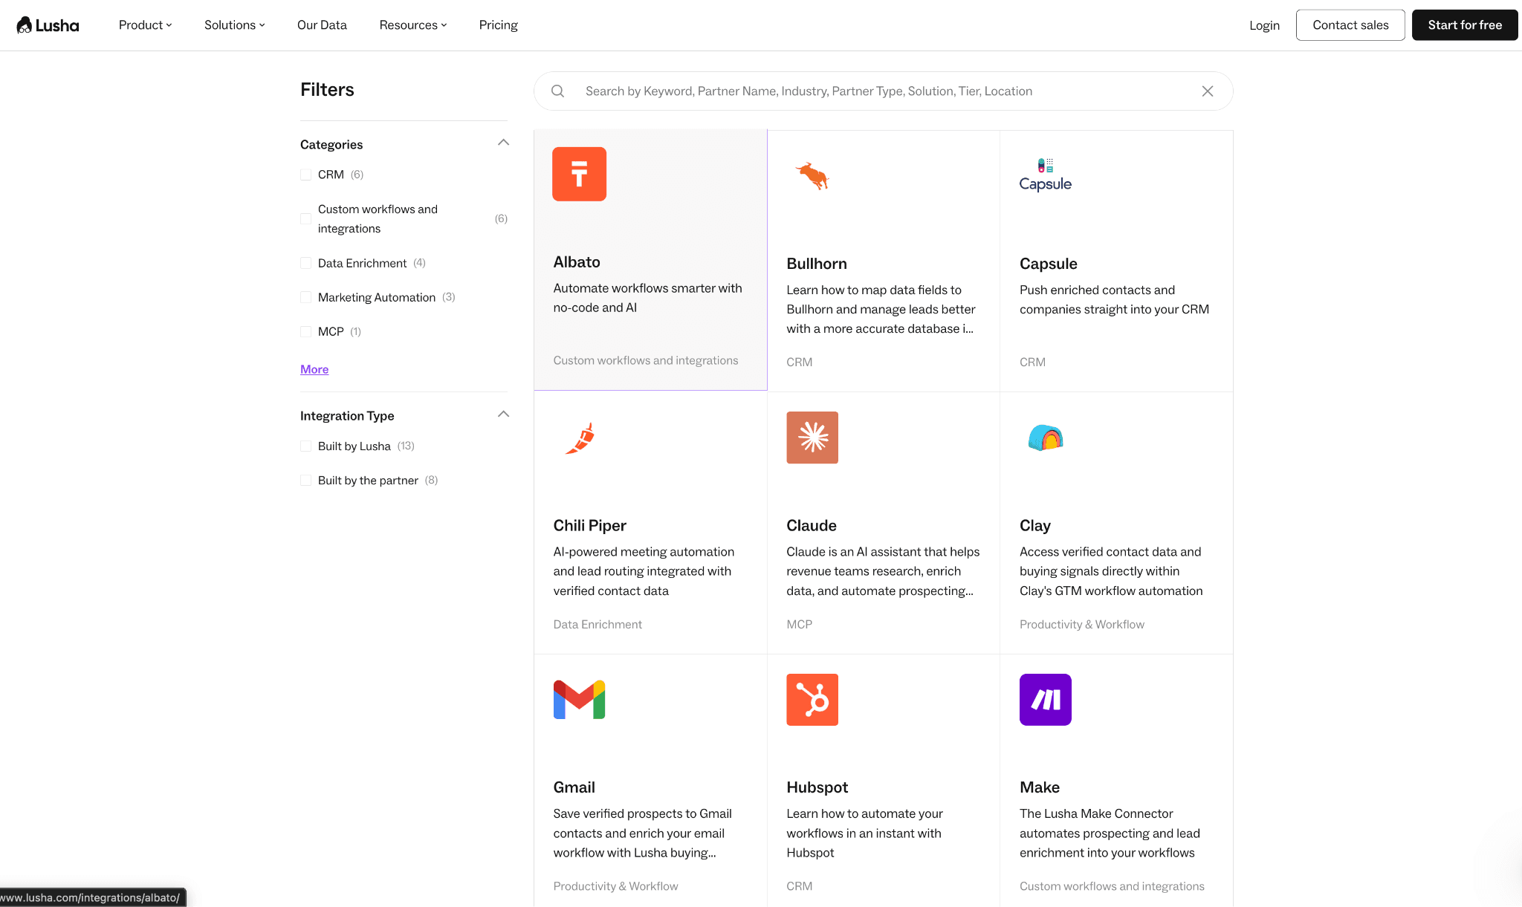This screenshot has height=907, width=1522.
Task: Click the Lusha logo in the header
Action: [x=48, y=25]
